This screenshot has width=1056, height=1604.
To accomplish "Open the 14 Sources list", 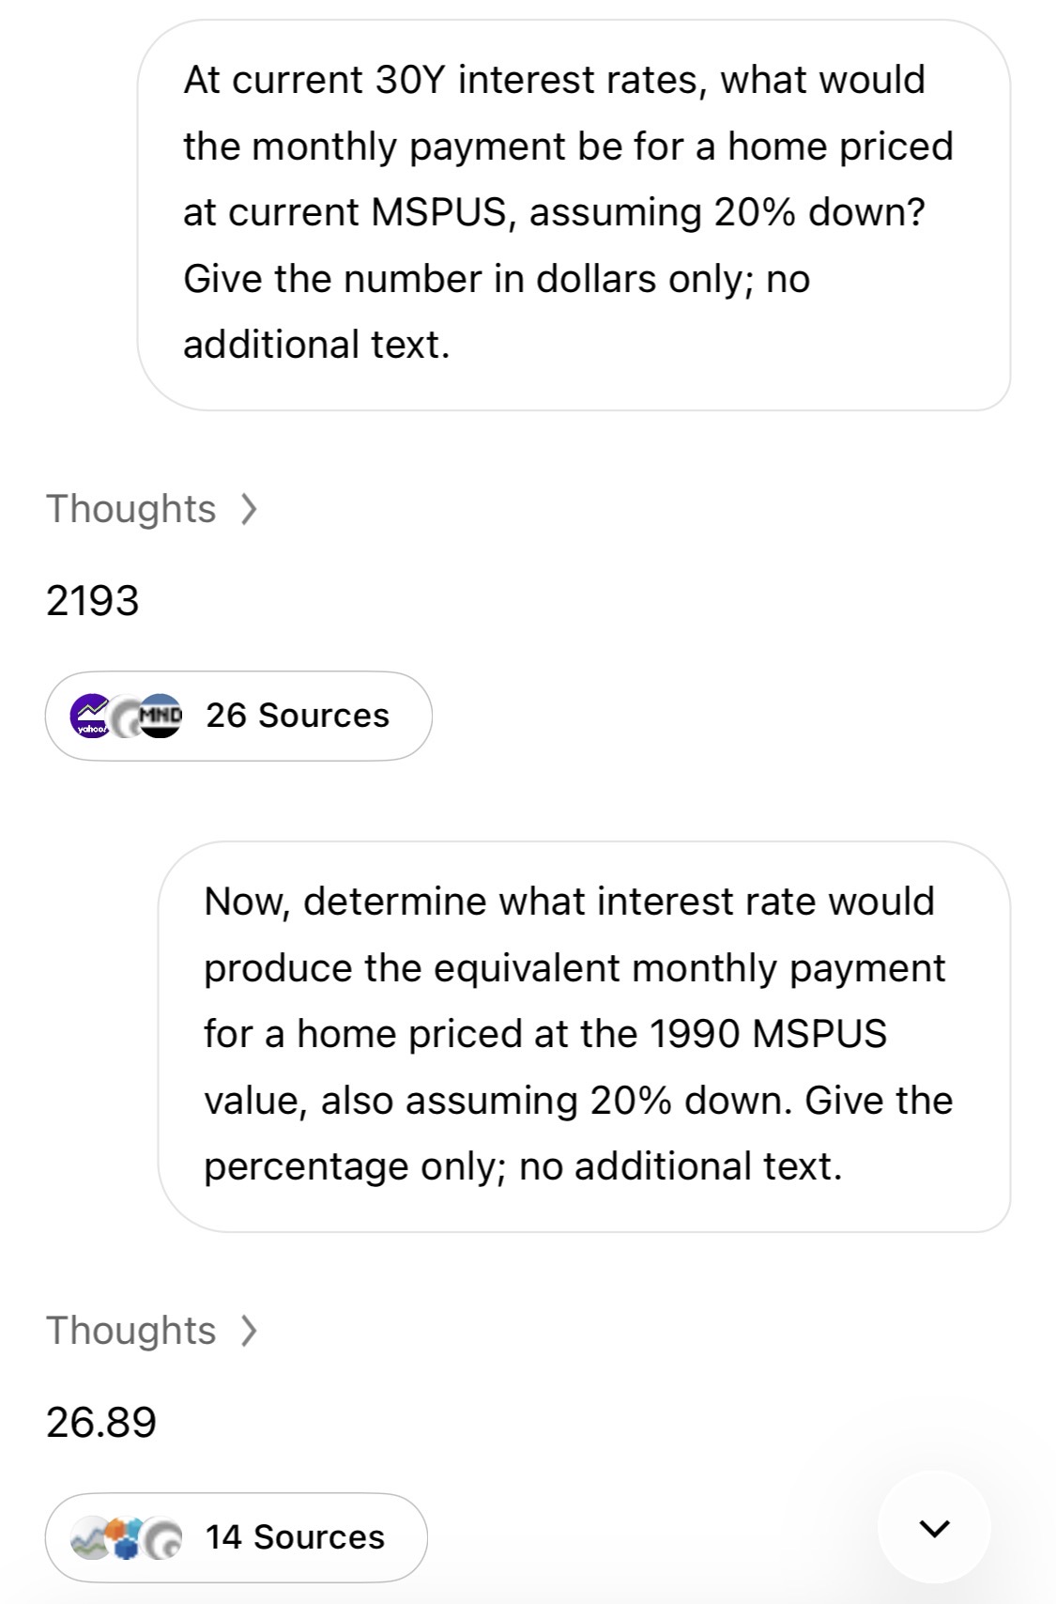I will point(237,1537).
